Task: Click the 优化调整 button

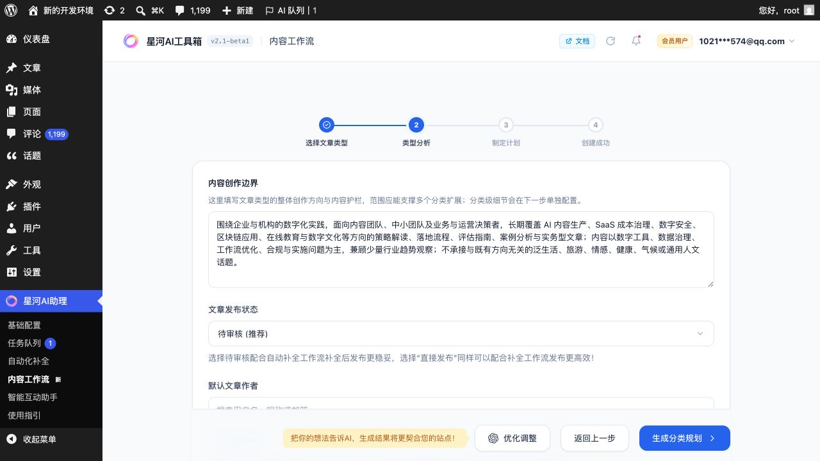Action: coord(512,438)
